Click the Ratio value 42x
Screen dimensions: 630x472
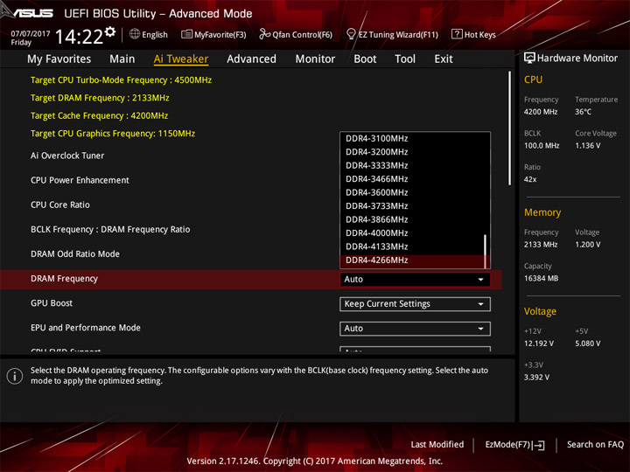pos(530,179)
